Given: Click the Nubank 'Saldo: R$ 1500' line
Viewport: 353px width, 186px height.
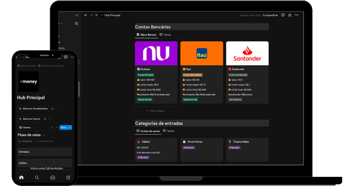Looking at the screenshot, I should [146, 80].
